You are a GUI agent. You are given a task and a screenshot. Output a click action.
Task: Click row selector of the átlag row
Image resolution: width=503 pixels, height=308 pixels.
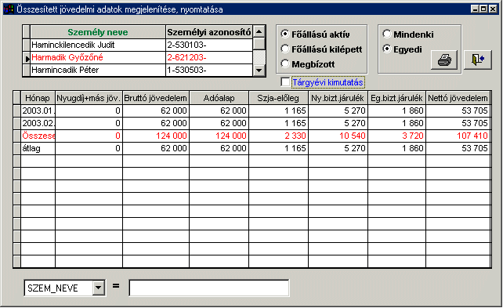click(x=17, y=148)
